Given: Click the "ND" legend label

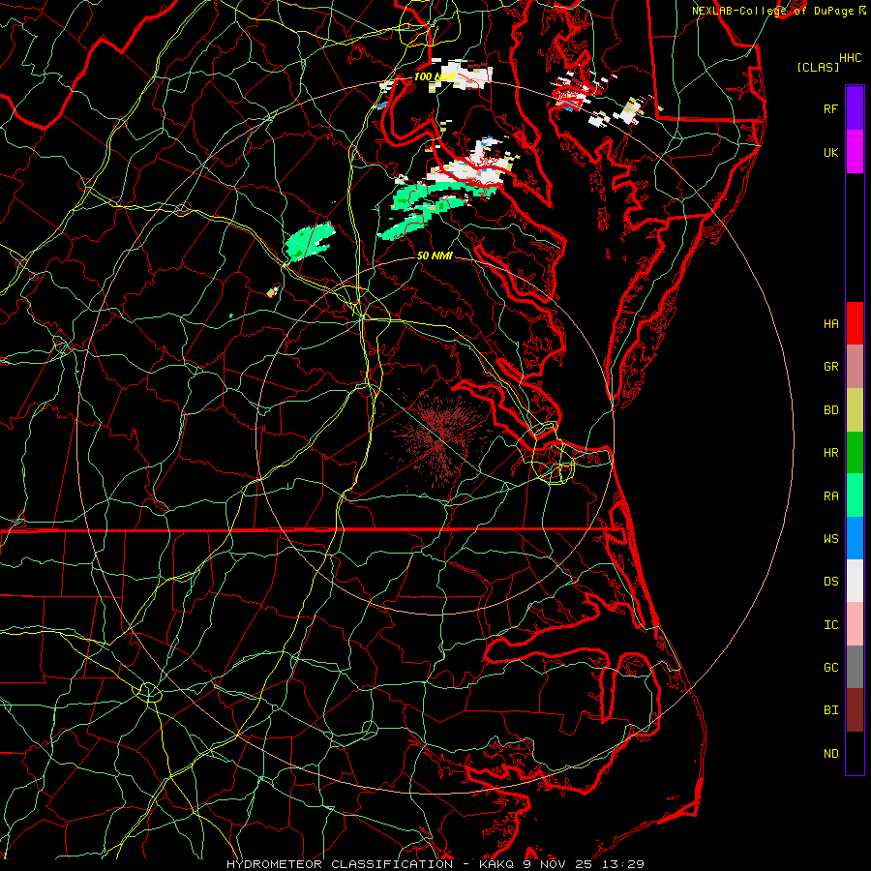Looking at the screenshot, I should tap(830, 754).
